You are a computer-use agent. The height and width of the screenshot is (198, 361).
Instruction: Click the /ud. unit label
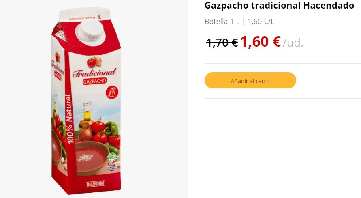[293, 43]
